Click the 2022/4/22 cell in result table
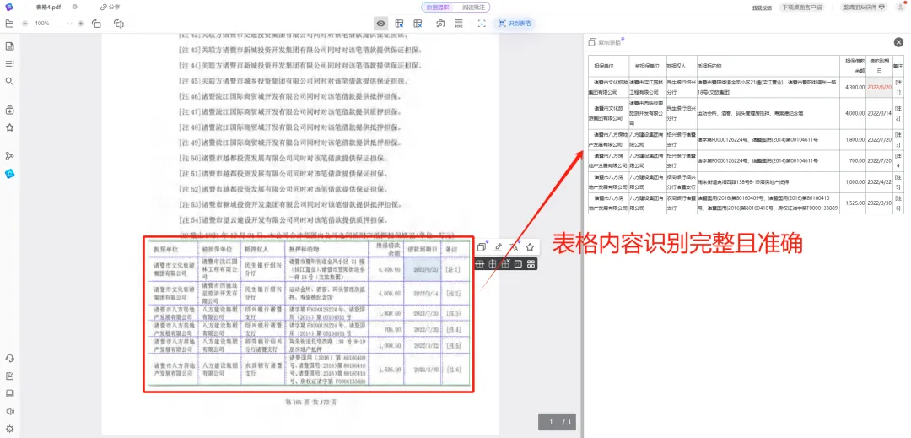Screen dimensions: 911x438 879,181
